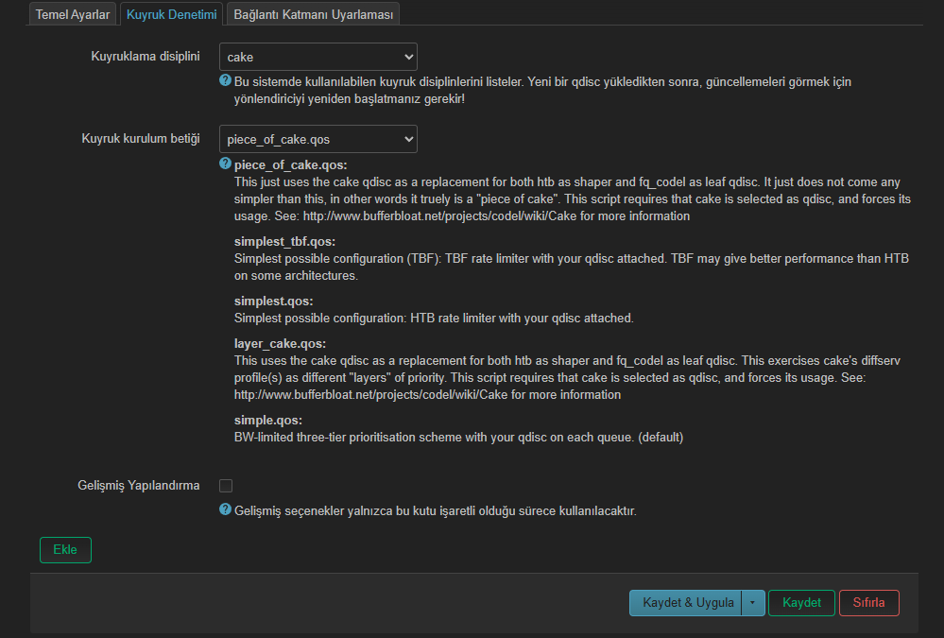Click the red Sıfırla button
944x638 pixels.
tap(868, 603)
